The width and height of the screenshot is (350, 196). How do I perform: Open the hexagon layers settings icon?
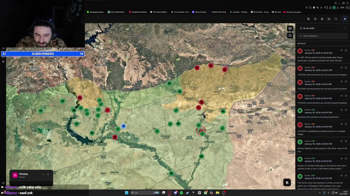(x=322, y=19)
